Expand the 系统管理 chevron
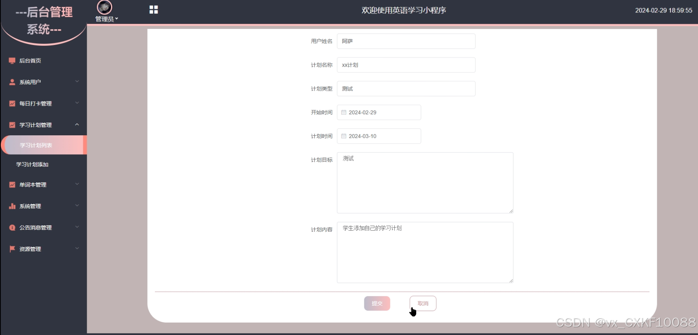Image resolution: width=698 pixels, height=335 pixels. click(x=77, y=206)
